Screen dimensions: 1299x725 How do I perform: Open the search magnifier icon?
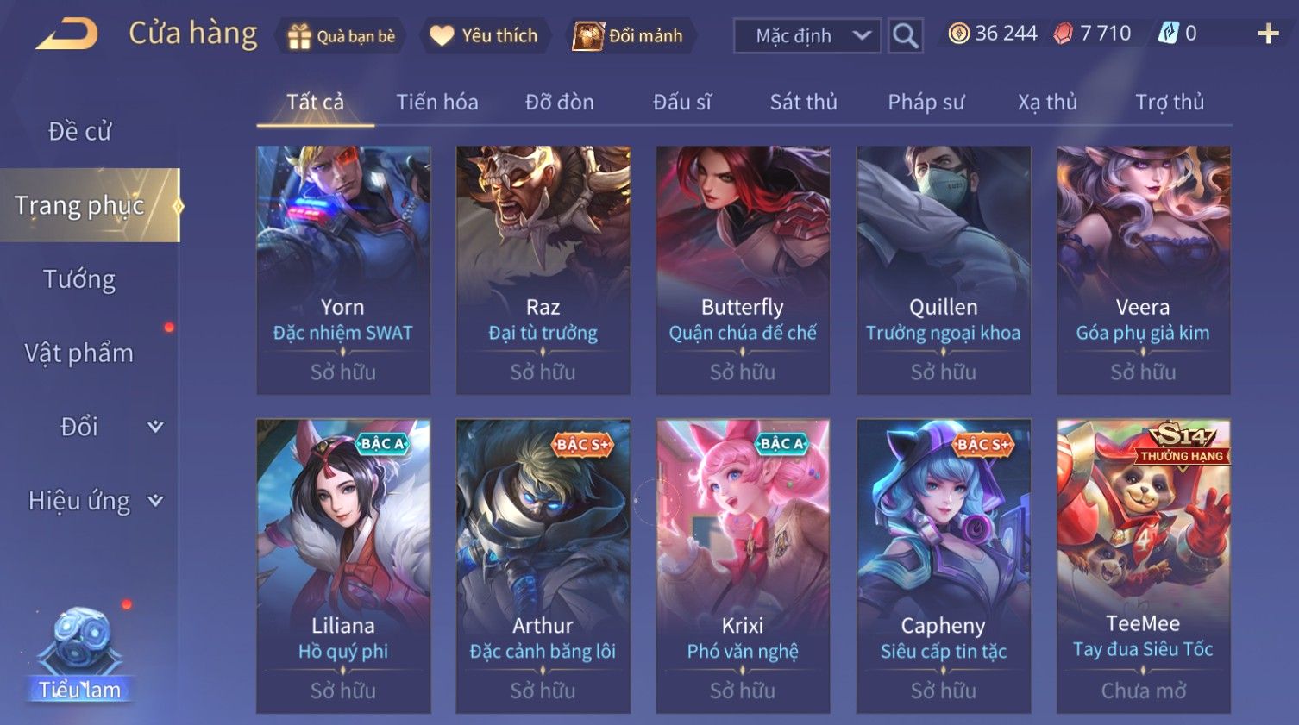905,36
